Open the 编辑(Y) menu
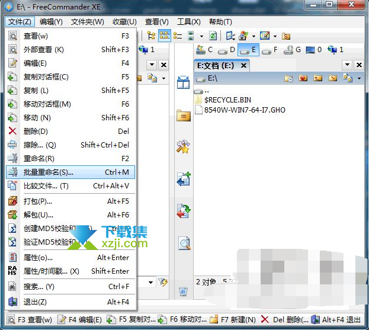Image resolution: width=369 pixels, height=330 pixels. 51,22
